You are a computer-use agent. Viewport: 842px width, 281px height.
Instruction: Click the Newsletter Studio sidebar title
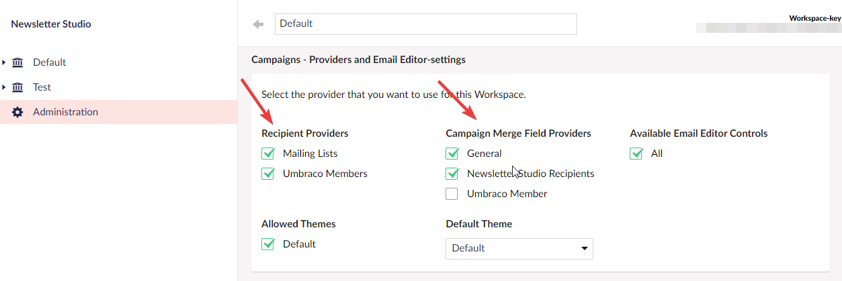[x=51, y=24]
